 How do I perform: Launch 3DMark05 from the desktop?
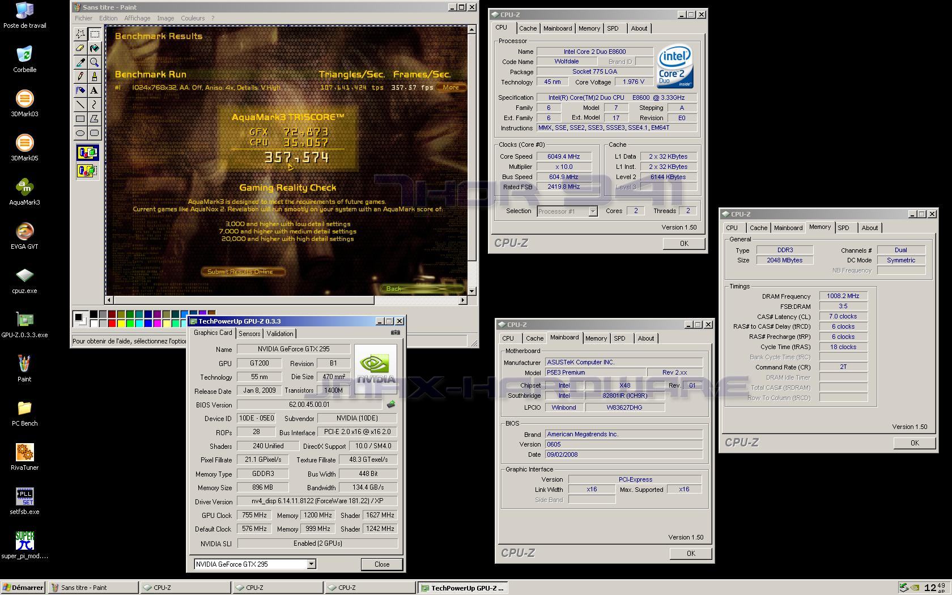[x=24, y=148]
